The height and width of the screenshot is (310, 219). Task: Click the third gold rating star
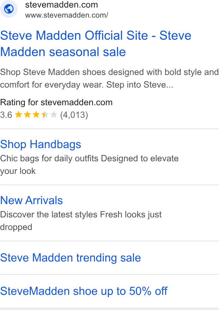36,114
